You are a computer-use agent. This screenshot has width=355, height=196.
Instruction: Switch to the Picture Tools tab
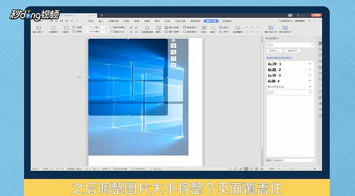(211, 21)
